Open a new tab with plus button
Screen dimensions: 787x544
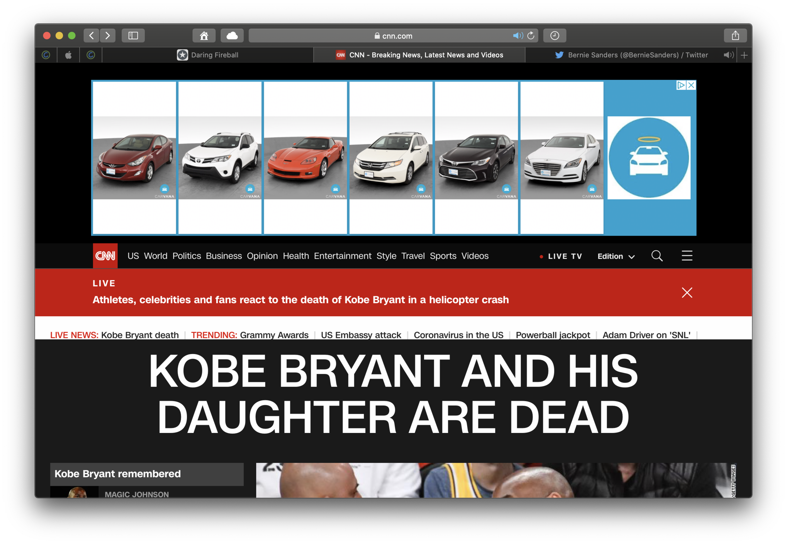[745, 55]
